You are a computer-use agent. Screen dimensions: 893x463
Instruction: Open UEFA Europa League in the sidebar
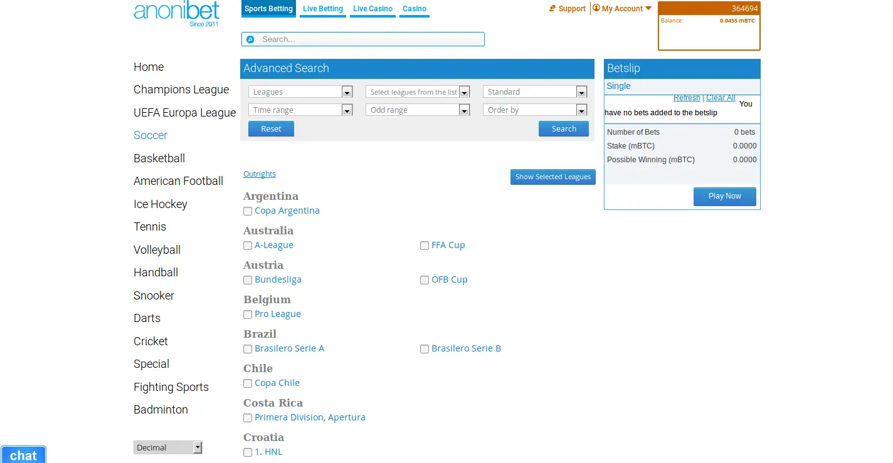(x=184, y=113)
